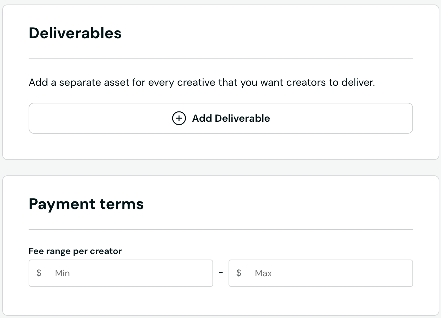Image resolution: width=441 pixels, height=318 pixels.
Task: Click the Add Deliverable label text
Action: click(x=231, y=118)
